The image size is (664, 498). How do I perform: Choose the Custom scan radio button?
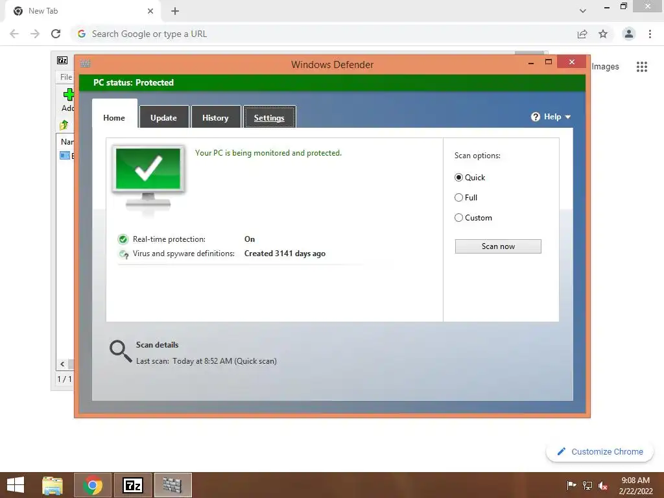point(458,218)
